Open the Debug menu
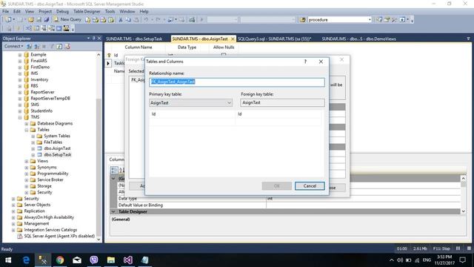Screen dimensions: 474x267 (x=62, y=11)
